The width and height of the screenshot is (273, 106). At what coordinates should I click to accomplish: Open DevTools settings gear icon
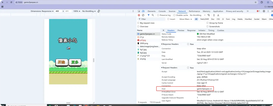tap(264, 11)
